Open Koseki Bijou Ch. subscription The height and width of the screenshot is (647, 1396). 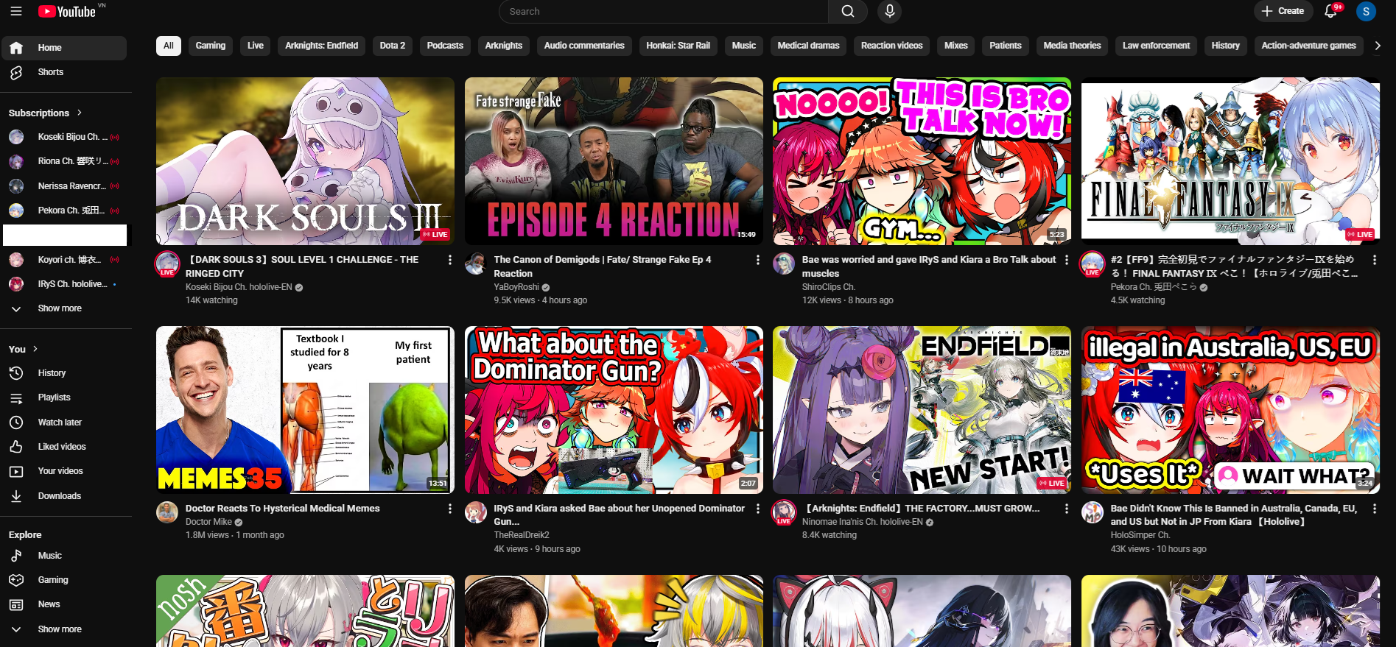pyautogui.click(x=65, y=137)
